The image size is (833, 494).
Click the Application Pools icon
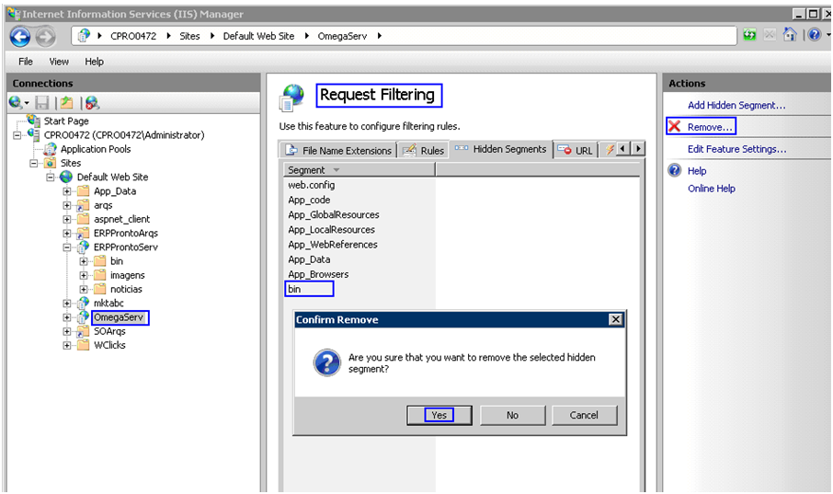click(x=51, y=149)
